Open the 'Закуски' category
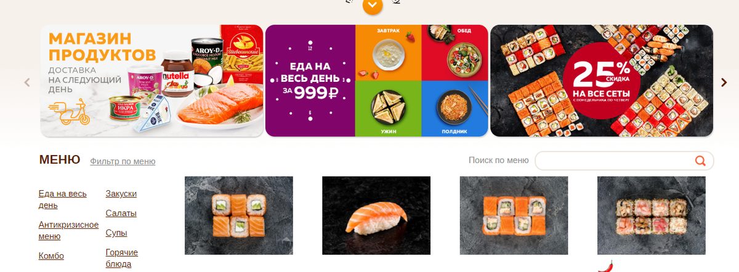 (x=121, y=193)
